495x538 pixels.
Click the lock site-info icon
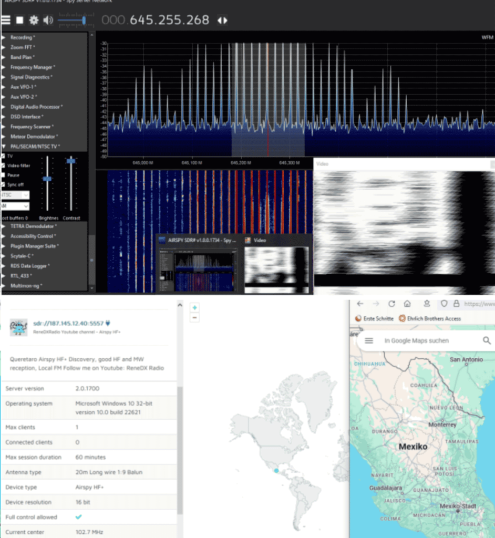(x=456, y=304)
